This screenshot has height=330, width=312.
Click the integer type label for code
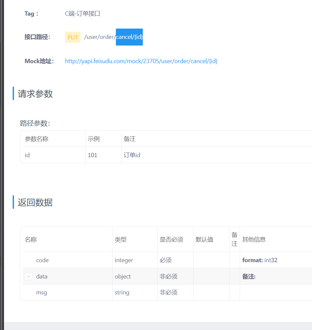click(x=124, y=260)
